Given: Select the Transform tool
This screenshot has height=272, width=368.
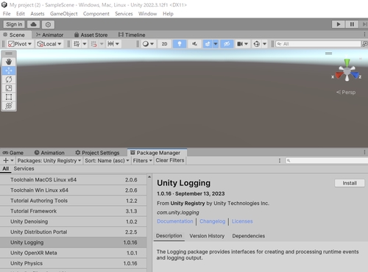Looking at the screenshot, I should point(9,106).
